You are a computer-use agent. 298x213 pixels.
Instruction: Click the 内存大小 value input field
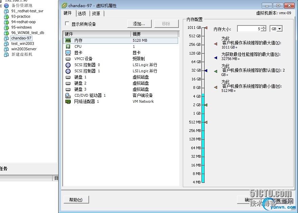pos(249,28)
